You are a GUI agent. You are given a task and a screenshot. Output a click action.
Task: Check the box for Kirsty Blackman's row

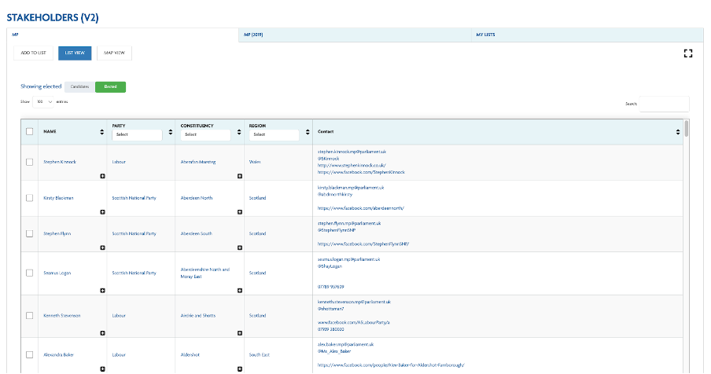30,198
